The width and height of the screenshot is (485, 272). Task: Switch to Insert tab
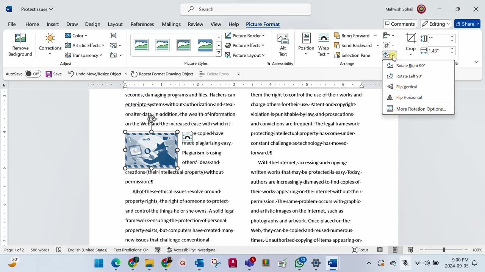coord(53,24)
